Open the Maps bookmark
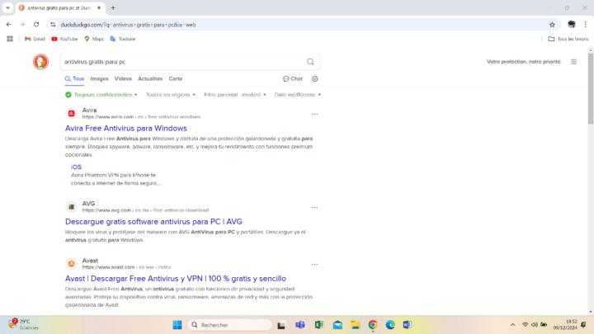594x334 pixels. click(x=94, y=39)
